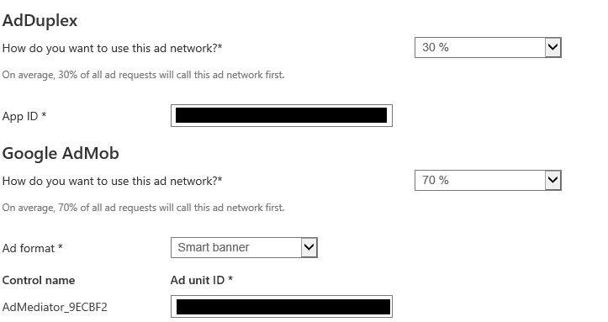The height and width of the screenshot is (322, 608).
Task: Click the '70 %' value in AdMob combo box
Action: (x=436, y=180)
